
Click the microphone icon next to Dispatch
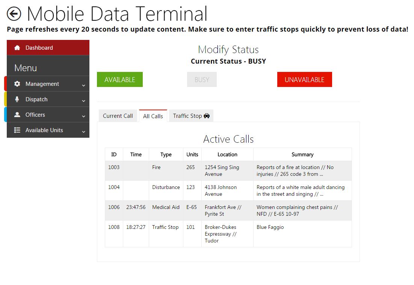(17, 99)
